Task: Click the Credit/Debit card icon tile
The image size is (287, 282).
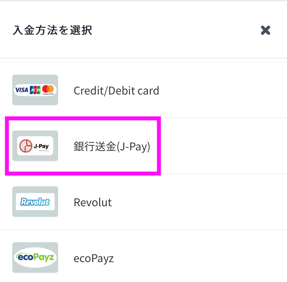Action: (x=35, y=90)
